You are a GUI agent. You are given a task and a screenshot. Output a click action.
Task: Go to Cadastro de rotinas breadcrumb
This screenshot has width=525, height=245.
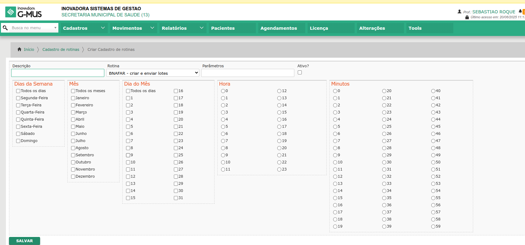(x=61, y=50)
